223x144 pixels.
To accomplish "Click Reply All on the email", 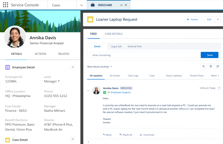I will [x=126, y=135].
